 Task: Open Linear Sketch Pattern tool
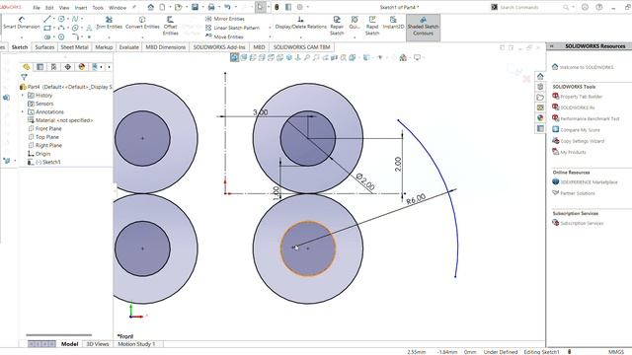tap(232, 28)
